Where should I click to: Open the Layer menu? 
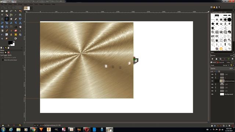pyautogui.click(x=25, y=4)
